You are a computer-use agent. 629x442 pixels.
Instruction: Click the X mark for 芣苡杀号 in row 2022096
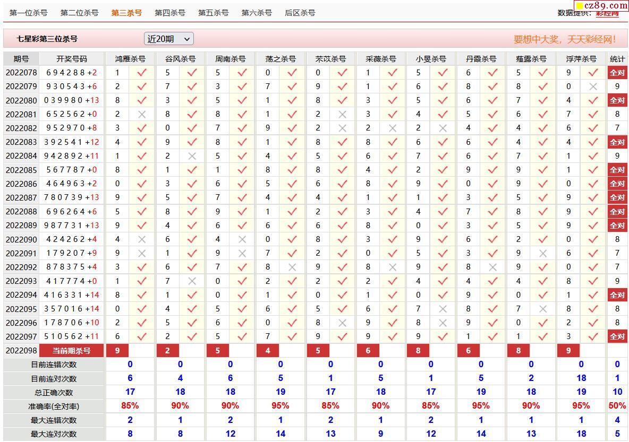342,323
